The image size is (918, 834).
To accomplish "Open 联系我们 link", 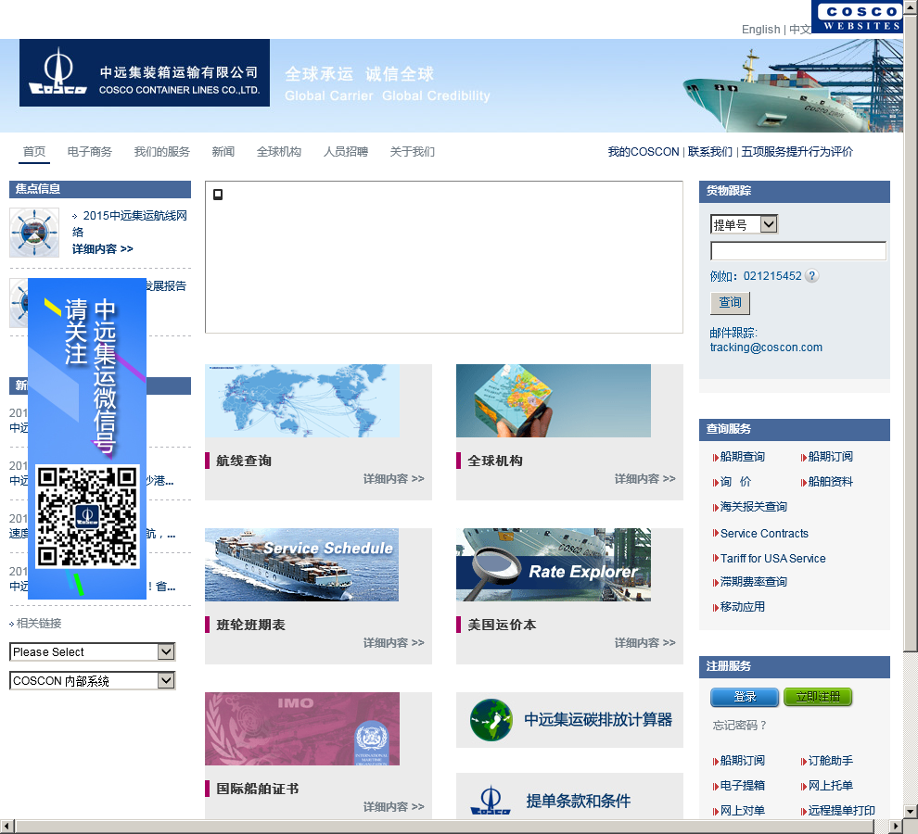I will pos(709,152).
